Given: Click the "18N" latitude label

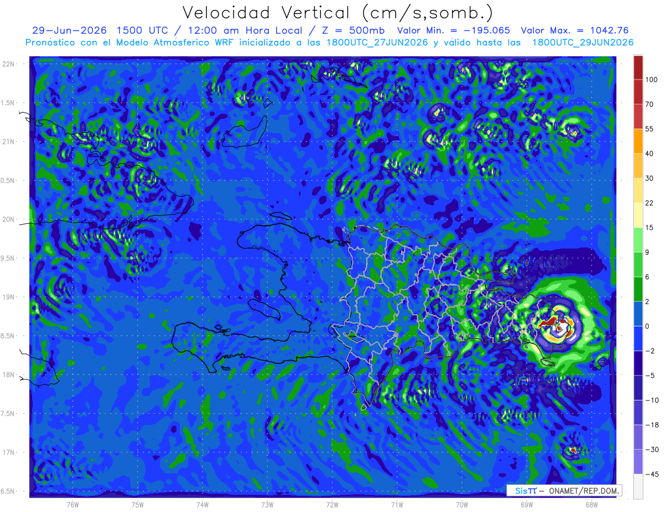Looking at the screenshot, I should (9, 374).
